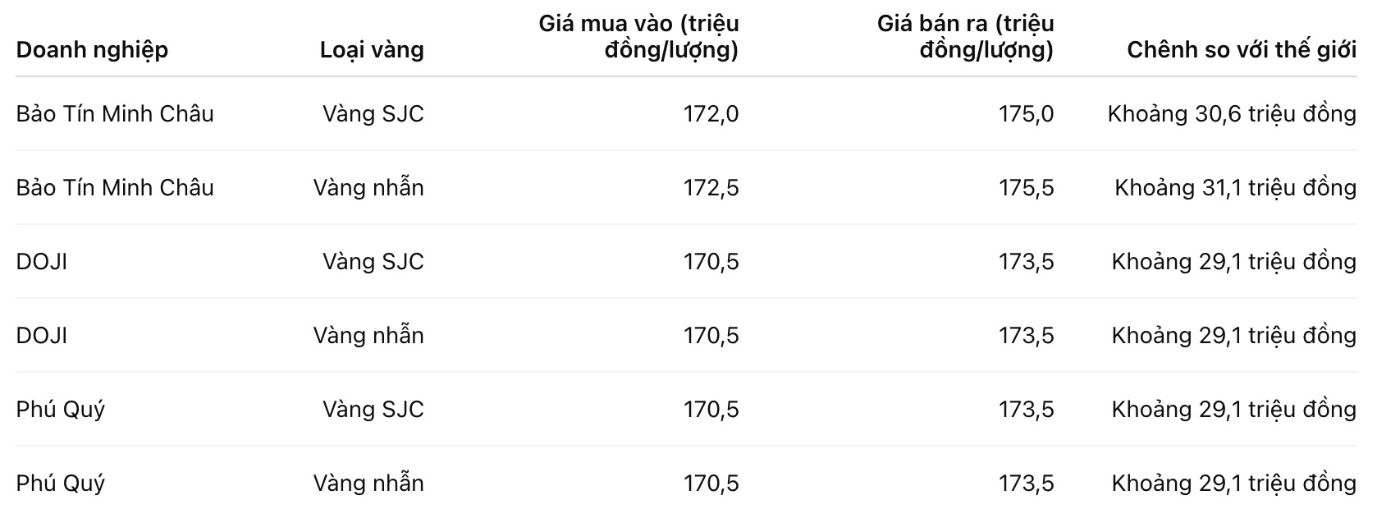Click the 172,5 buying price cell
The height and width of the screenshot is (532, 1377).
coord(711,188)
